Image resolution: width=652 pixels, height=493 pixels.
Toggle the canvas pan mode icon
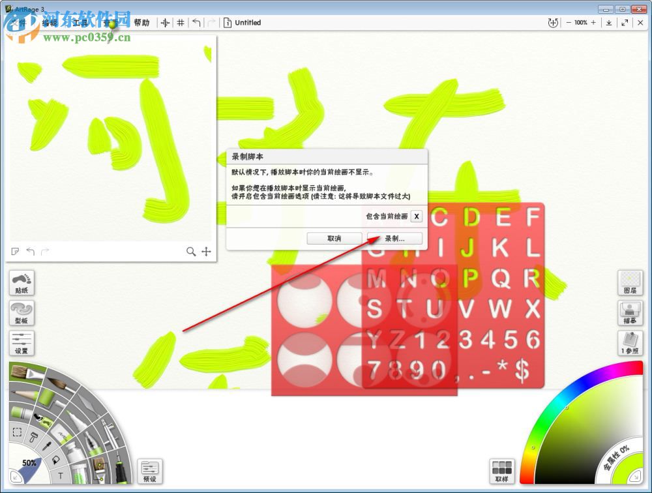pyautogui.click(x=165, y=22)
